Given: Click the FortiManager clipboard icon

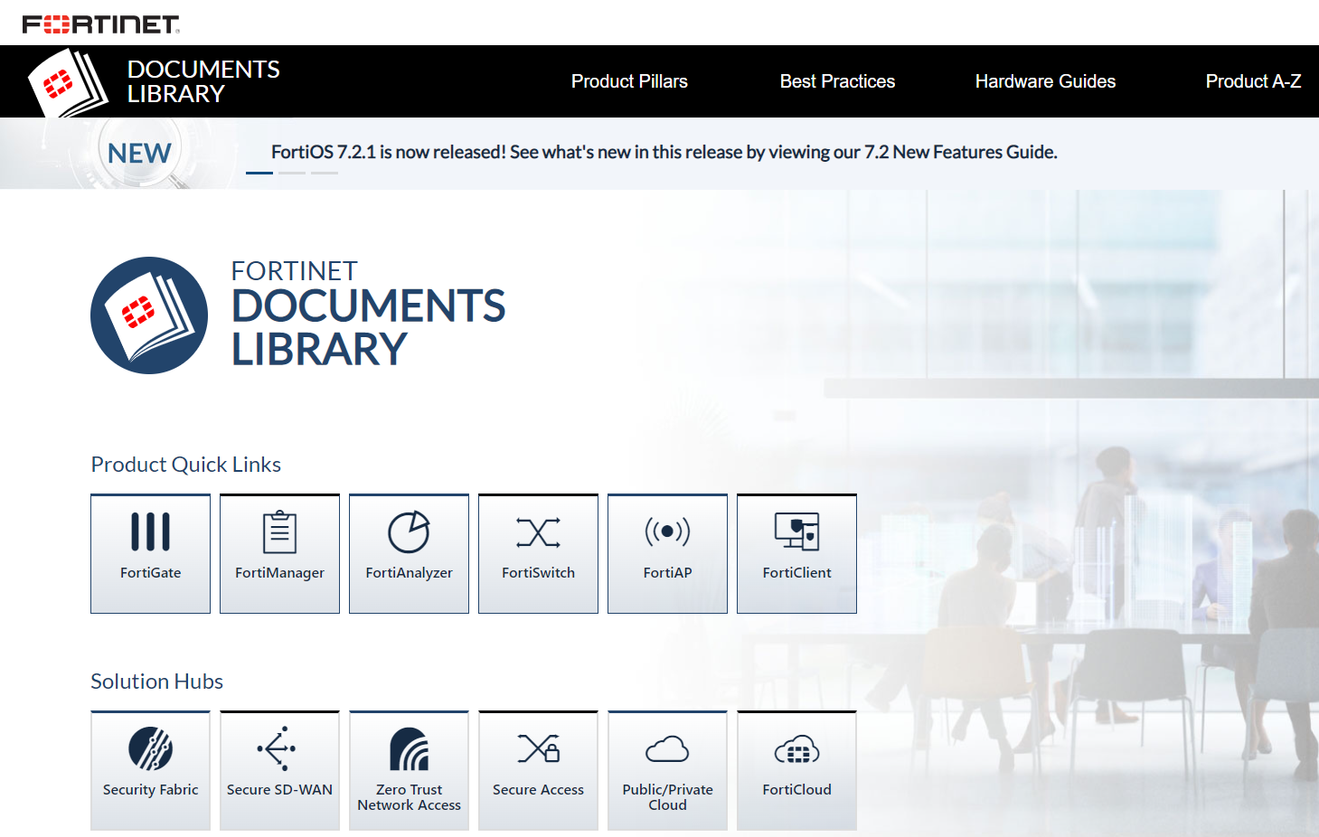Looking at the screenshot, I should (279, 531).
